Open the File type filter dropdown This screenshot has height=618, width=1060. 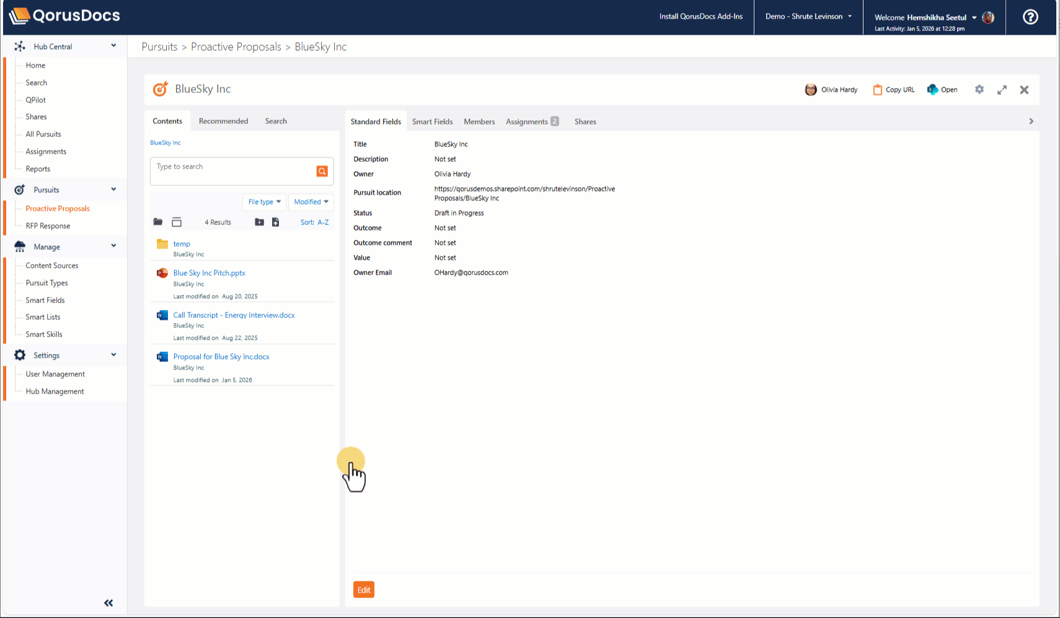[264, 202]
